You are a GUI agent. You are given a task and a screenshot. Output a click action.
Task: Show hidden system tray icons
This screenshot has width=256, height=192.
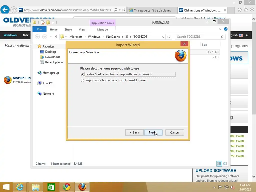tap(214, 187)
